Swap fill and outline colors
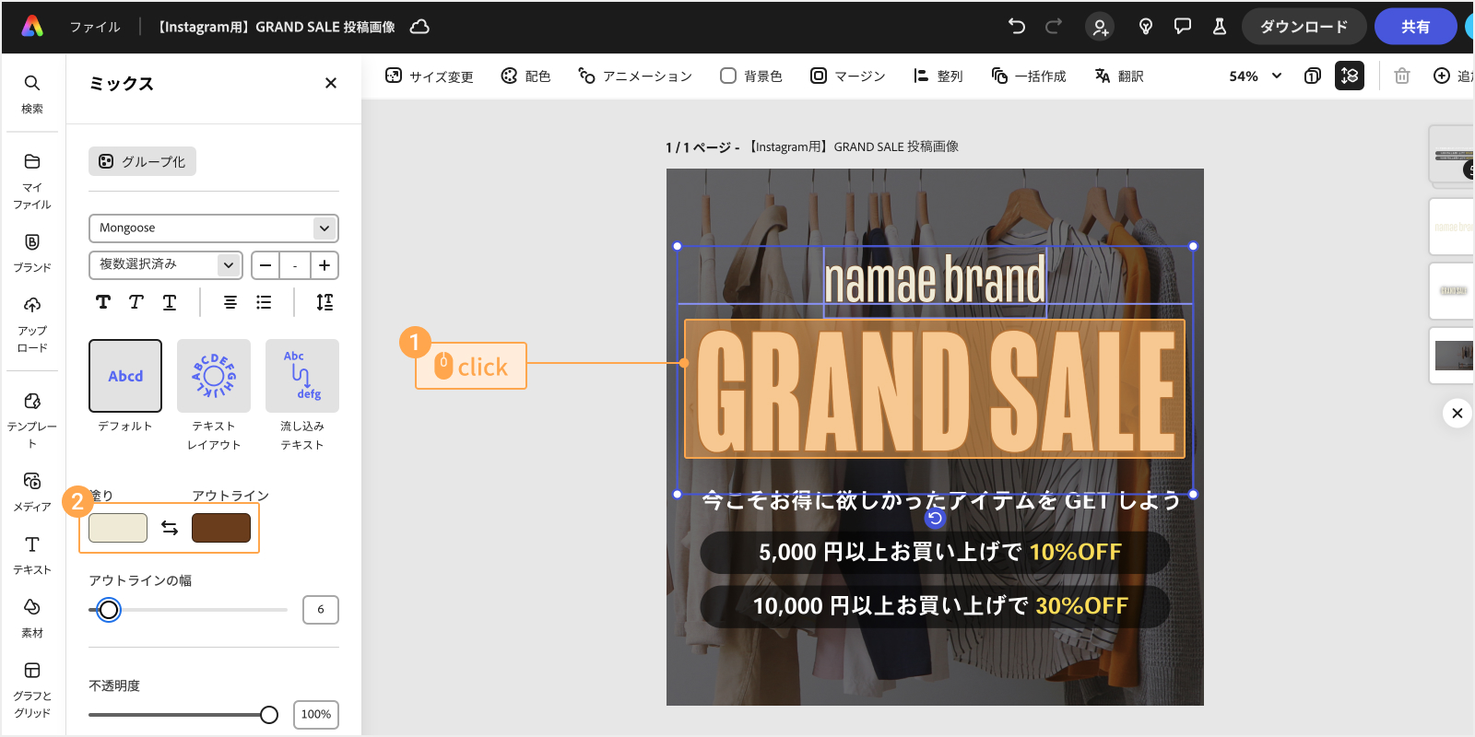The width and height of the screenshot is (1475, 737). tap(170, 528)
